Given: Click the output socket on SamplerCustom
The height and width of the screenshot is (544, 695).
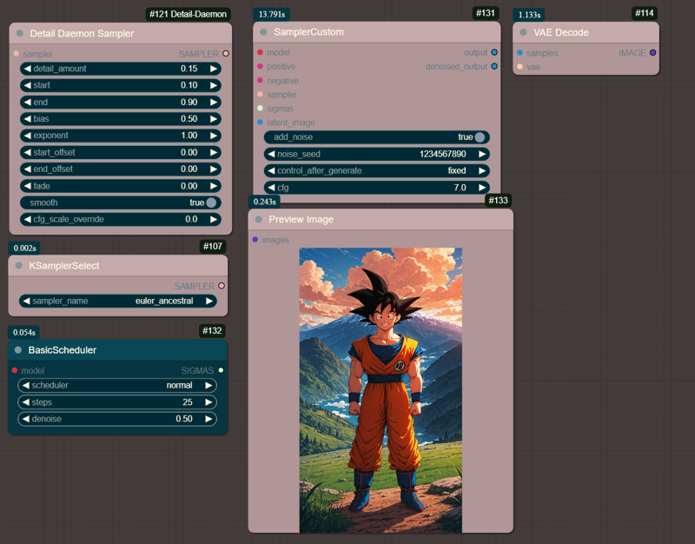Looking at the screenshot, I should pos(494,52).
